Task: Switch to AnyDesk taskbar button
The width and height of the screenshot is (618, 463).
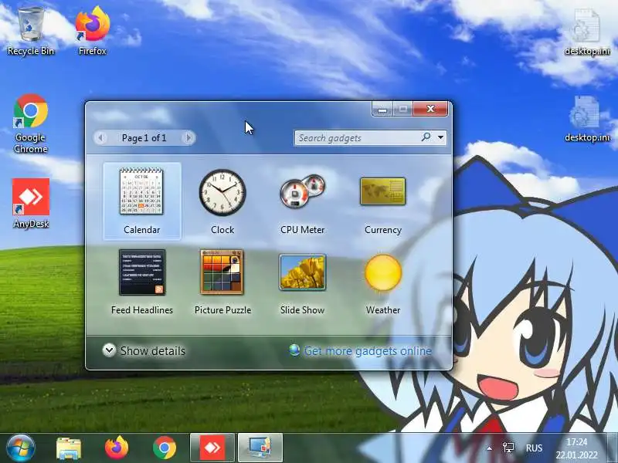Action: tap(212, 448)
